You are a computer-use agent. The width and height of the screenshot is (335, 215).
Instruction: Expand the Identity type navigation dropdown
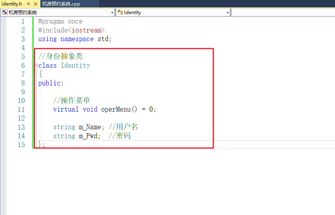(228, 13)
